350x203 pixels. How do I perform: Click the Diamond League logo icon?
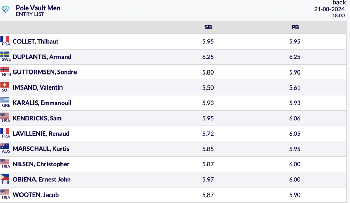(5, 9)
